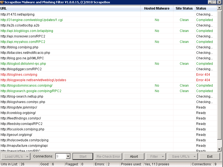Click the scrollbar down arrow
This screenshot has width=223, height=167.
tap(220, 149)
